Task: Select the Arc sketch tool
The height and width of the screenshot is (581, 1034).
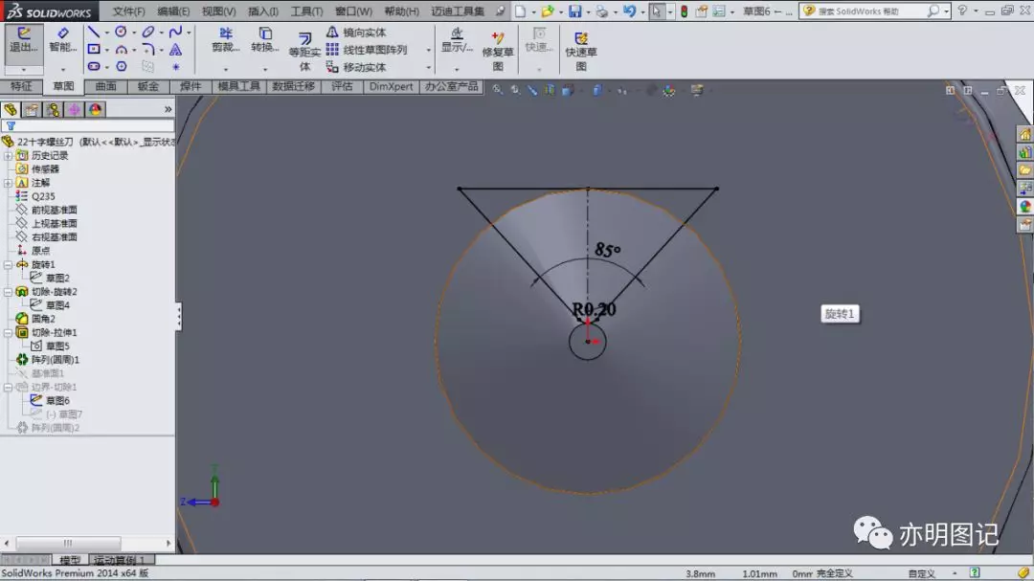Action: point(121,49)
